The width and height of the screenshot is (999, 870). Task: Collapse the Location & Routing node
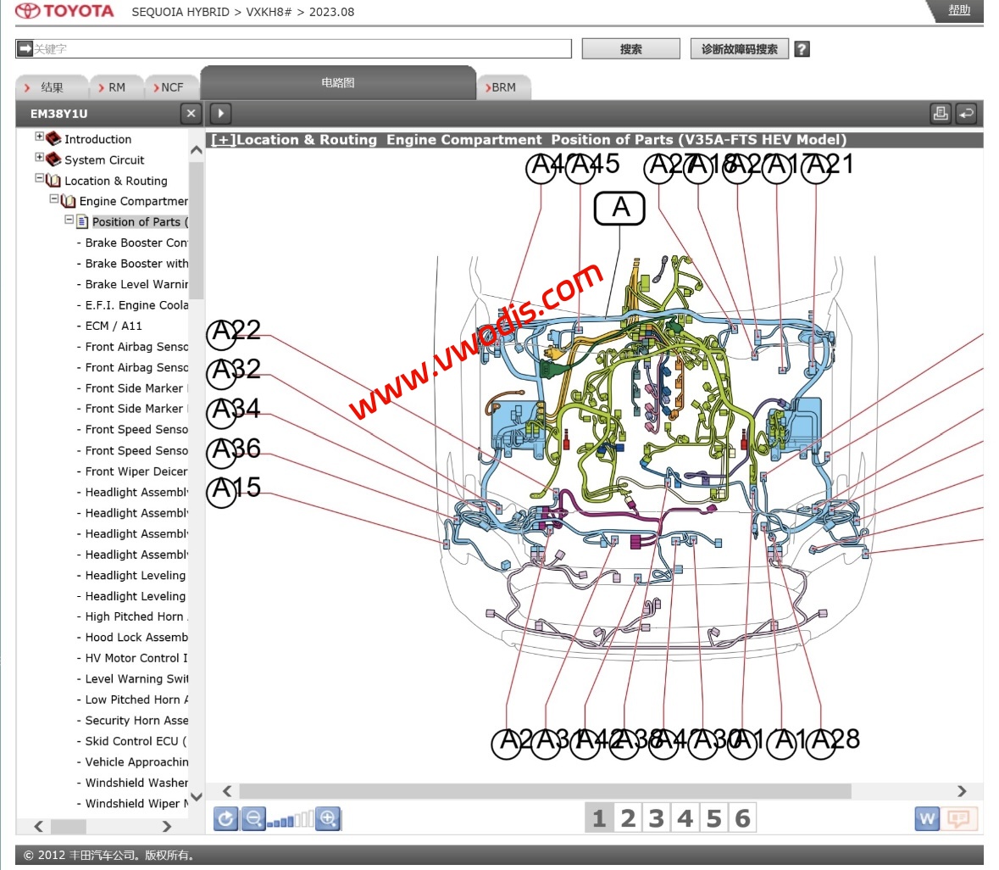(x=39, y=178)
